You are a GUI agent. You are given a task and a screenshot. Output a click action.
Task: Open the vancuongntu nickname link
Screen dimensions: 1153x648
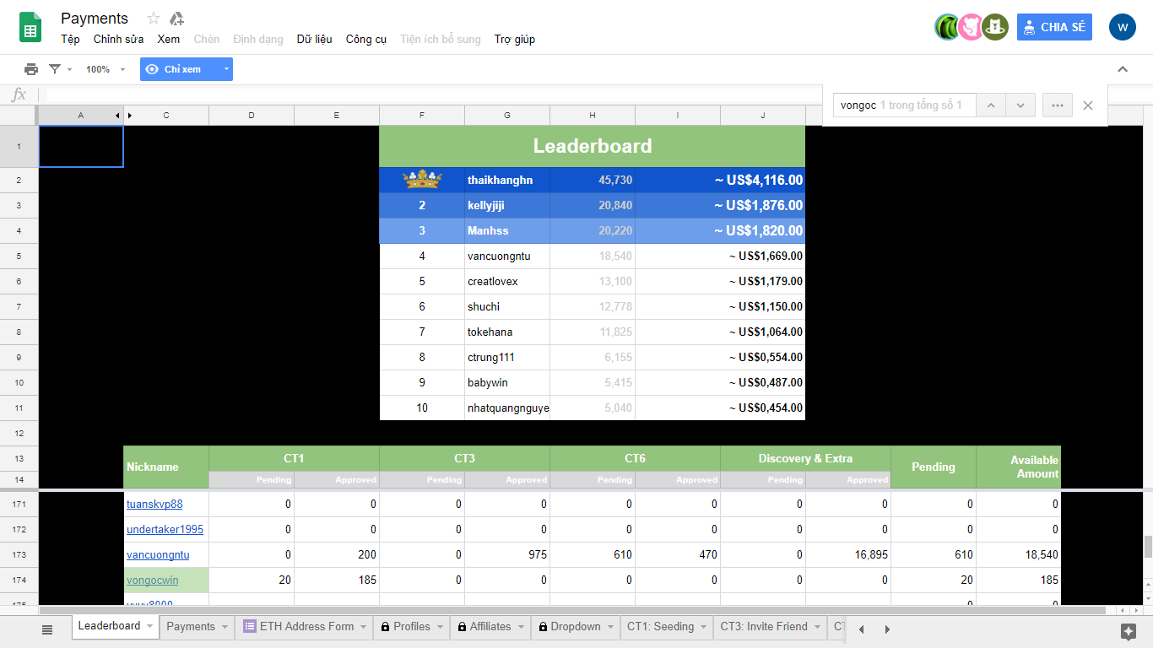click(x=158, y=555)
